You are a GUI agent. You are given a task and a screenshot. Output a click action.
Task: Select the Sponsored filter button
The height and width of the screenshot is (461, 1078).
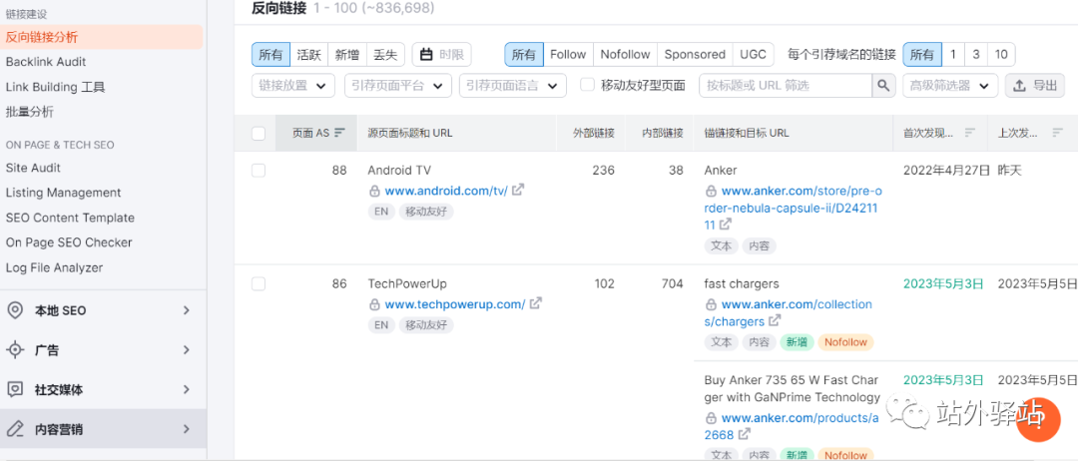(695, 54)
